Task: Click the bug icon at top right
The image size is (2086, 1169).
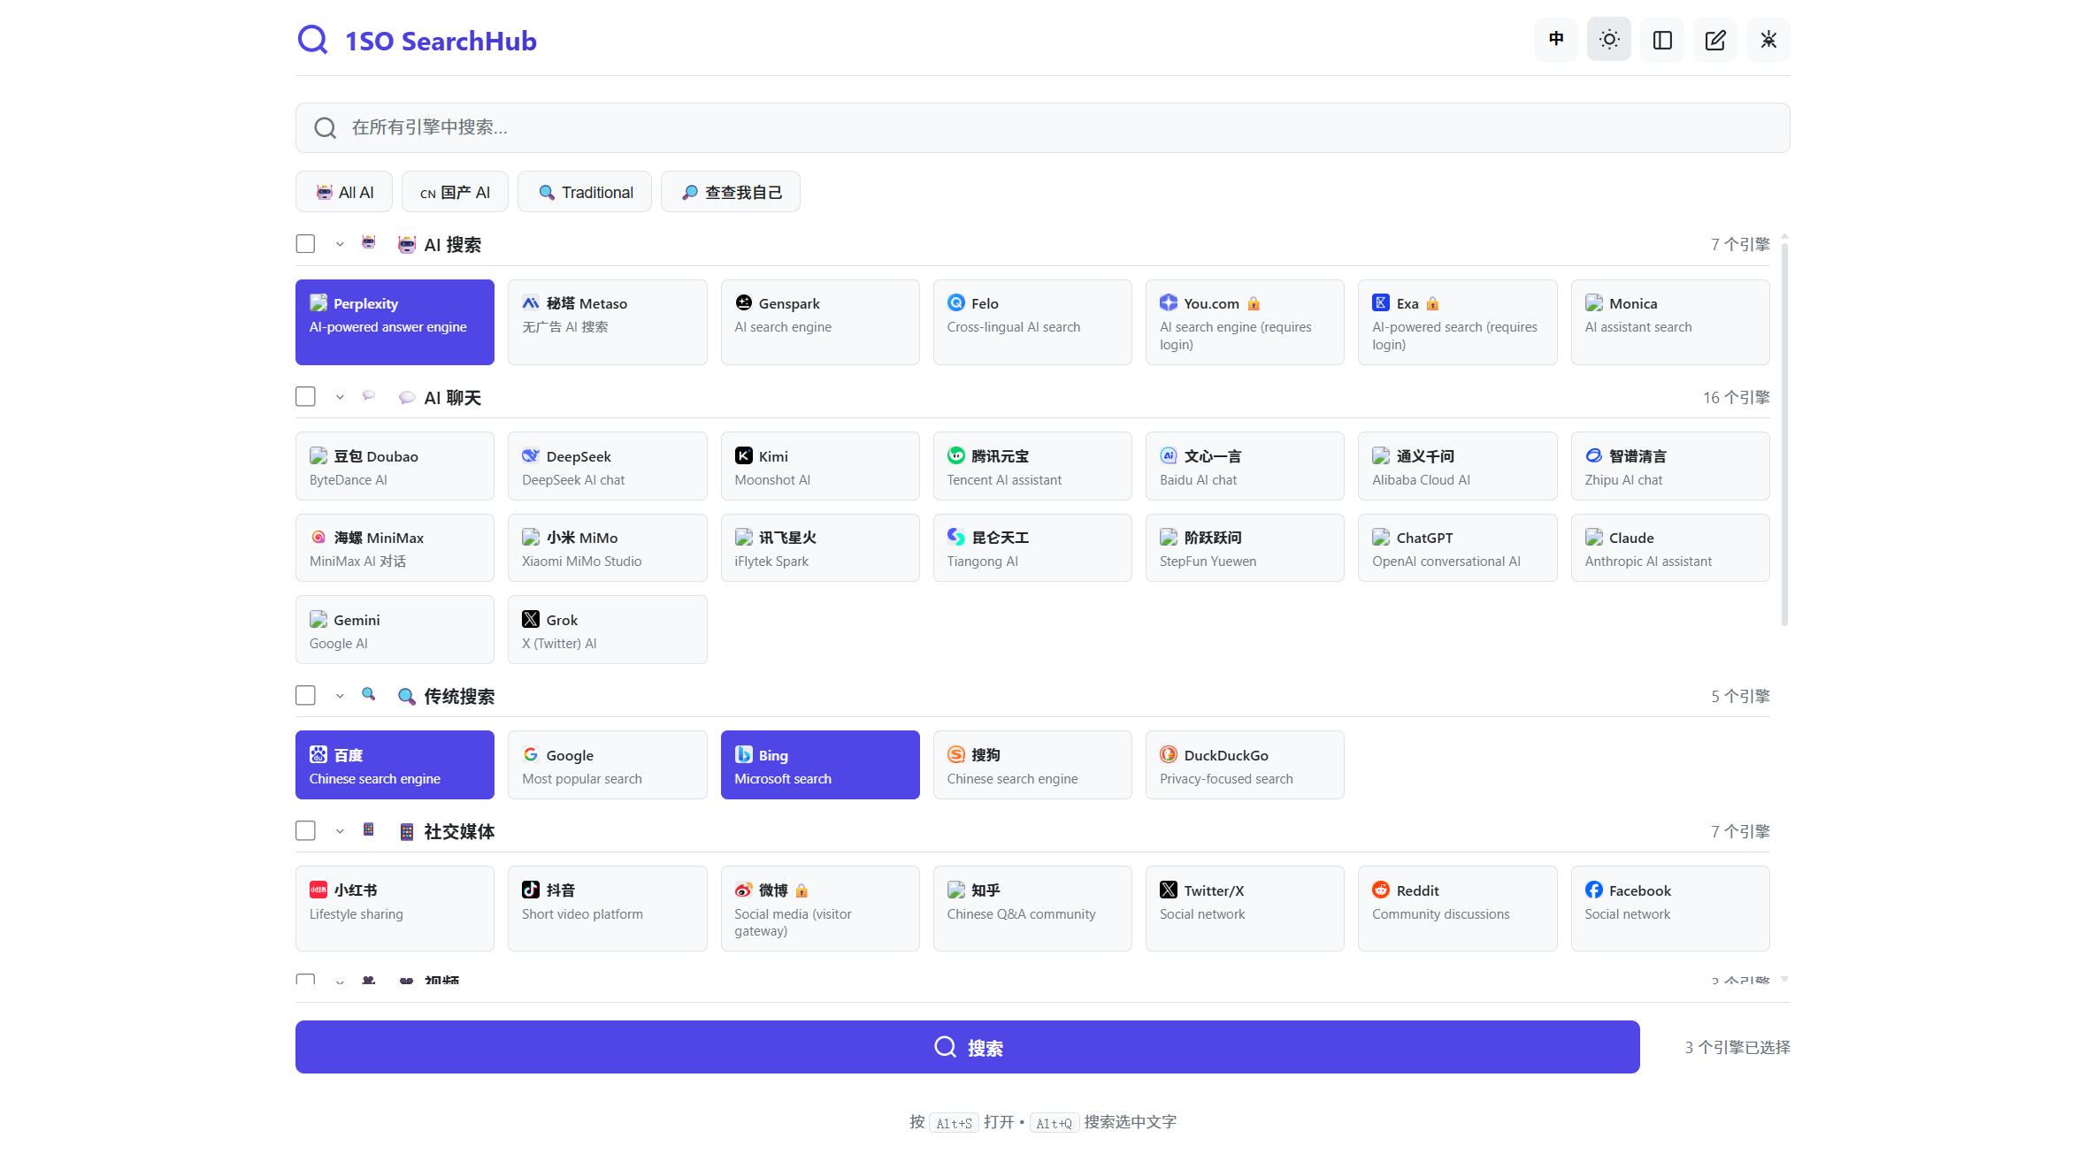Action: (1768, 40)
